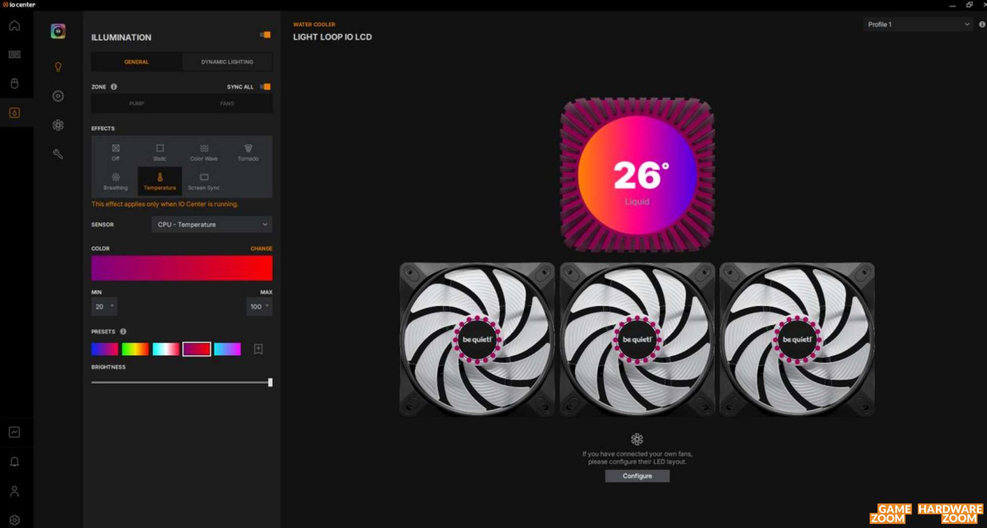The height and width of the screenshot is (528, 987).
Task: Switch to the Dynamic Lighting tab
Action: coord(227,62)
